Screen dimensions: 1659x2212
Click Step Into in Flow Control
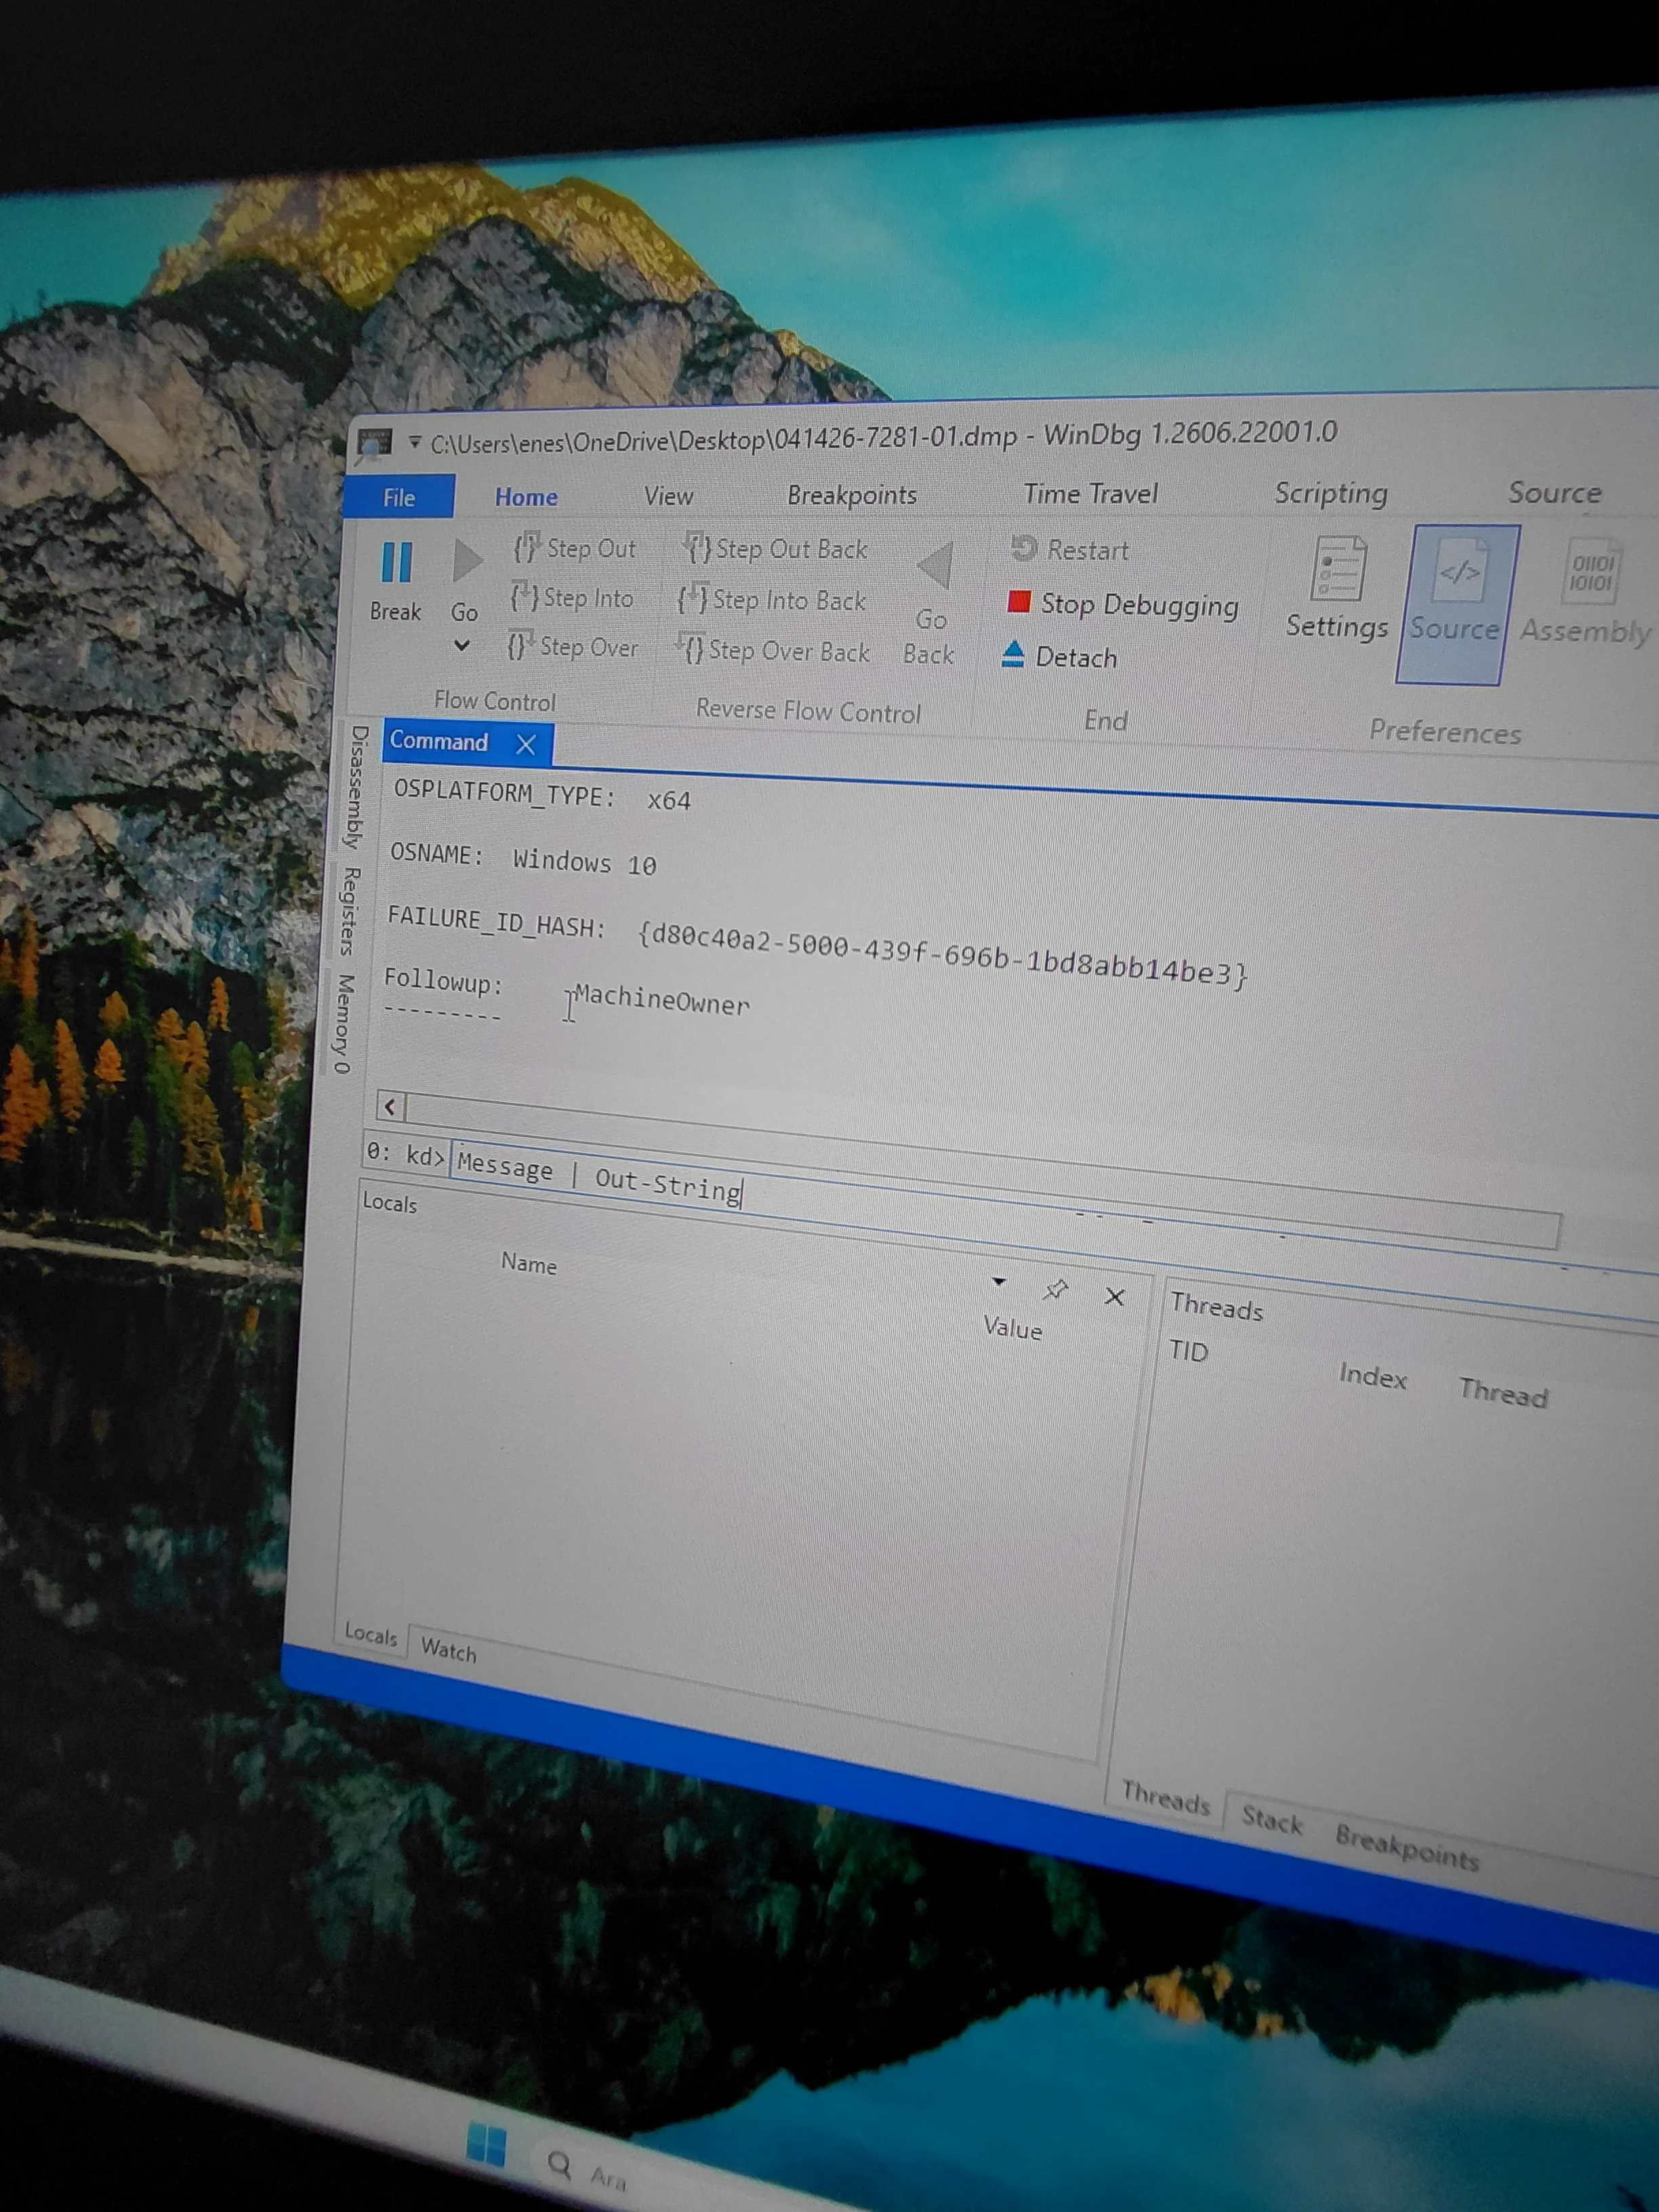[x=572, y=597]
